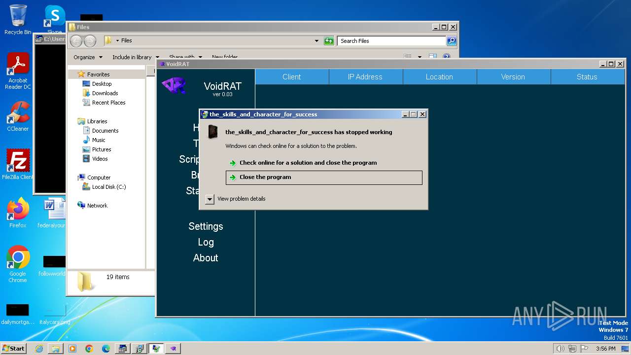Open Internet Explorer from taskbar
The width and height of the screenshot is (631, 355).
(39, 349)
